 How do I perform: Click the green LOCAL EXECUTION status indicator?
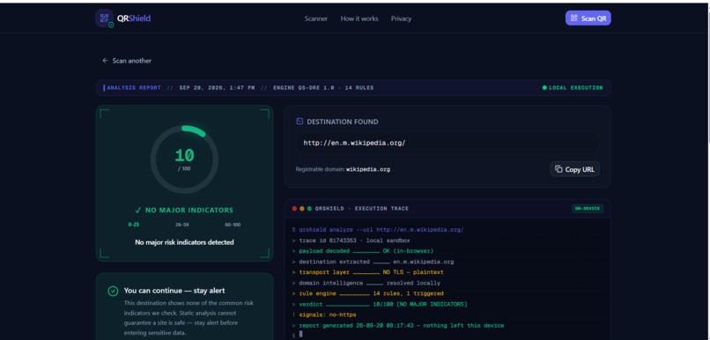click(573, 88)
